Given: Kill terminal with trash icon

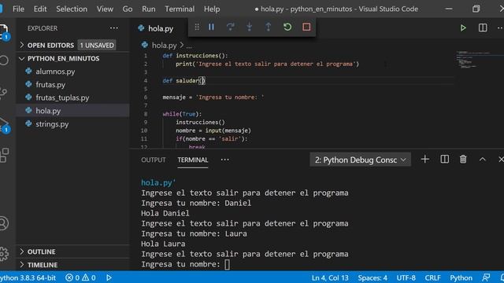Looking at the screenshot, I should 463,159.
